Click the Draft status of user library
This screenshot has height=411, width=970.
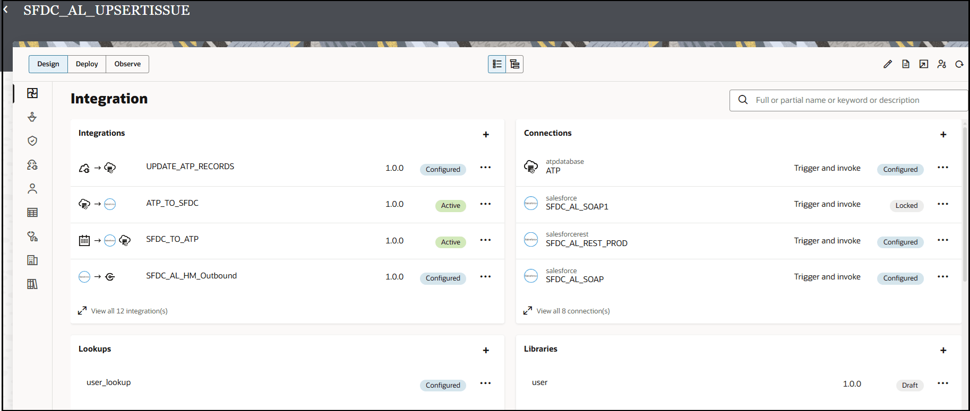click(909, 386)
